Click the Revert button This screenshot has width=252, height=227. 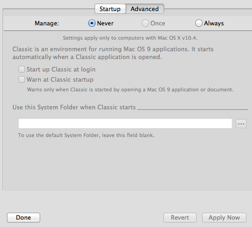click(x=180, y=217)
